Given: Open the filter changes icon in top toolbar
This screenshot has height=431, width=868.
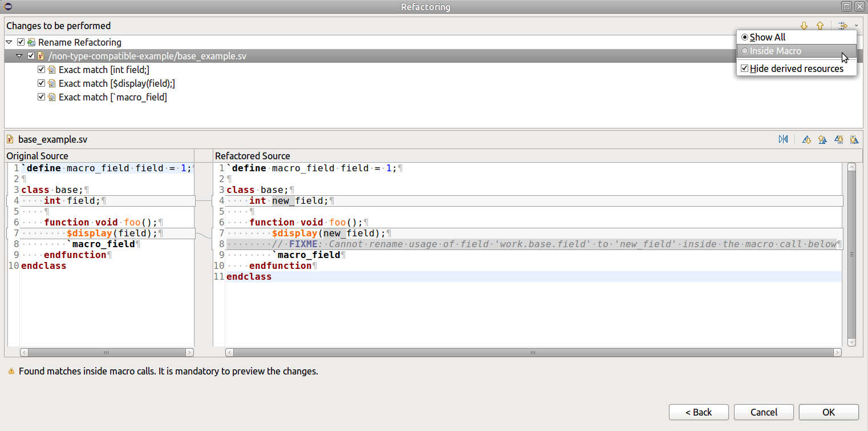Looking at the screenshot, I should tap(843, 26).
